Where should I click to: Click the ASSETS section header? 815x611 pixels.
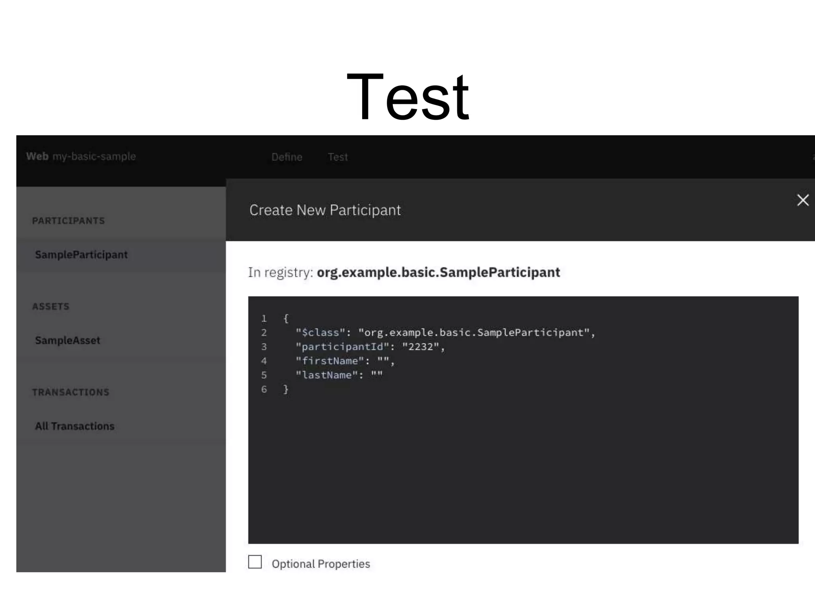tap(51, 307)
